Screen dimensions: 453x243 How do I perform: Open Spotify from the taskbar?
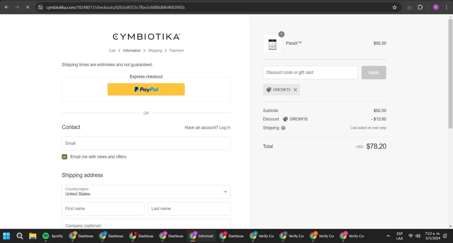click(53, 236)
